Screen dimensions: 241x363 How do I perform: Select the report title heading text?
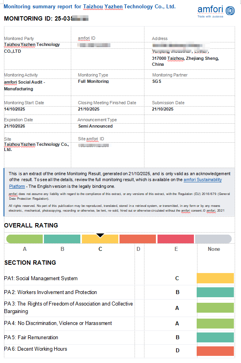[89, 6]
